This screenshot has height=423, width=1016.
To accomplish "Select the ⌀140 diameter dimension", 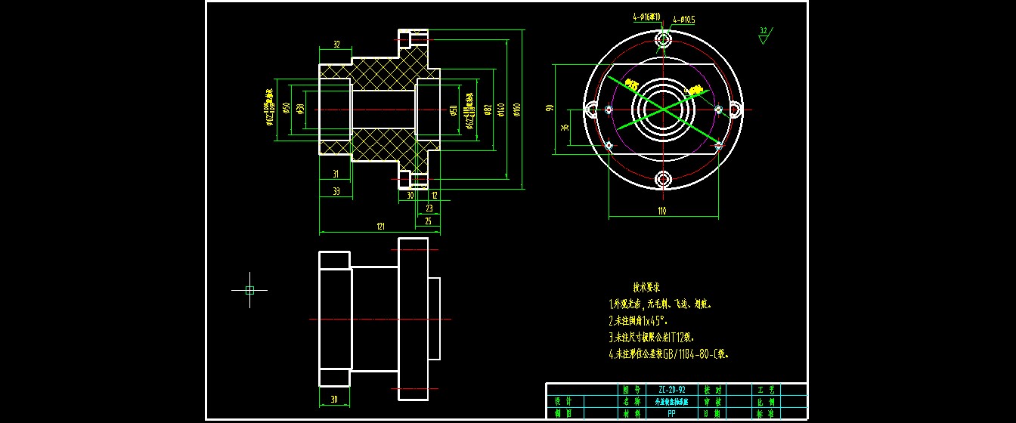I will 501,110.
